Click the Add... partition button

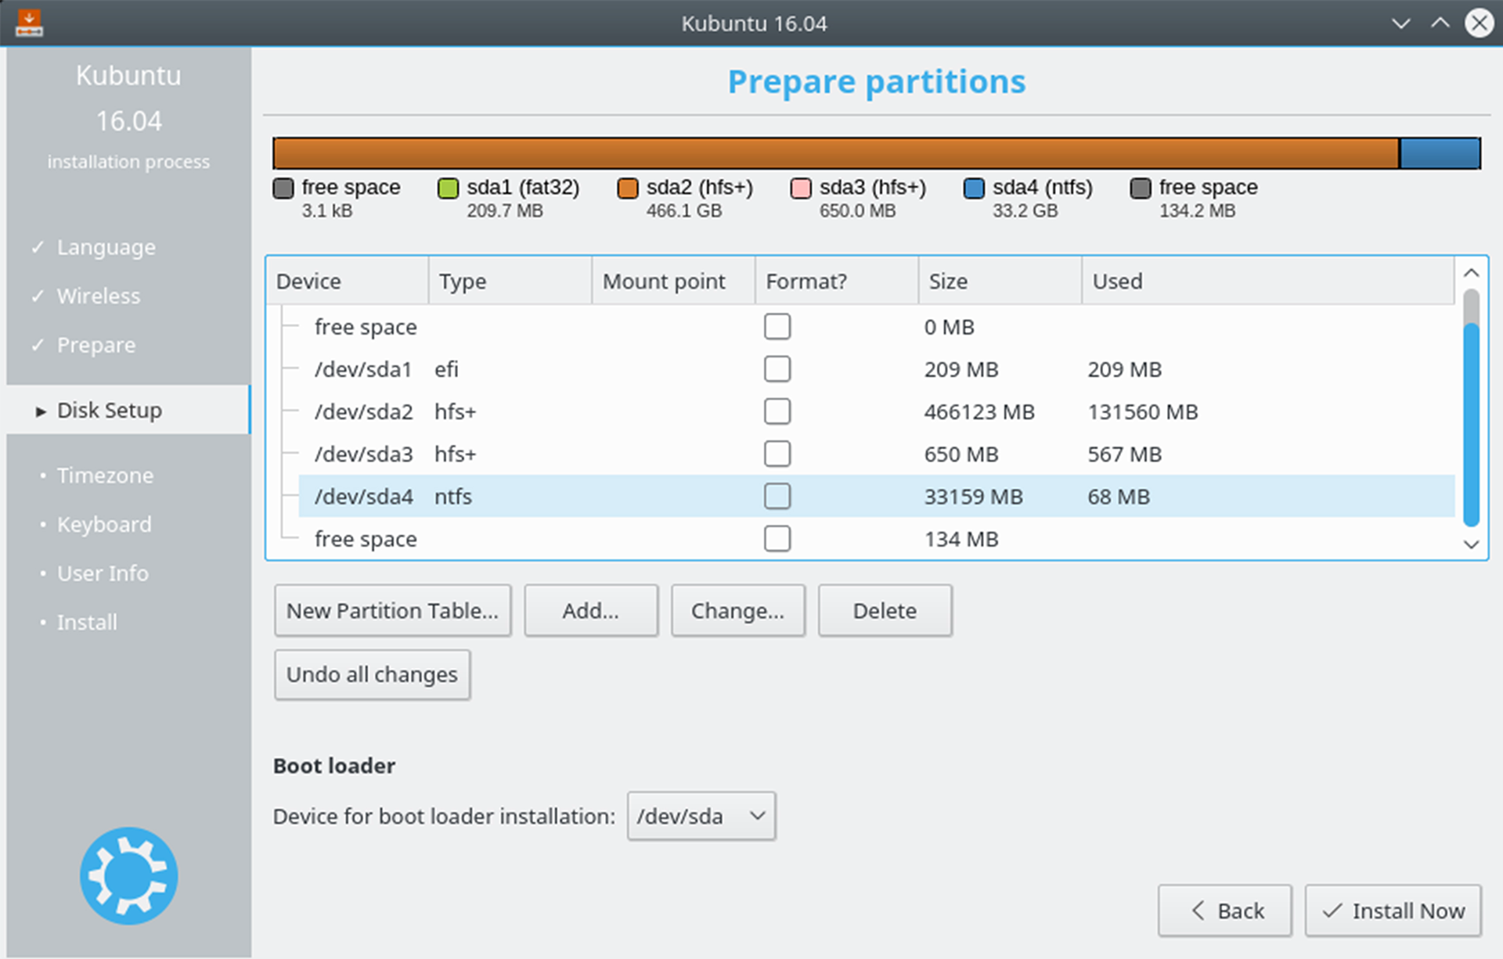591,610
